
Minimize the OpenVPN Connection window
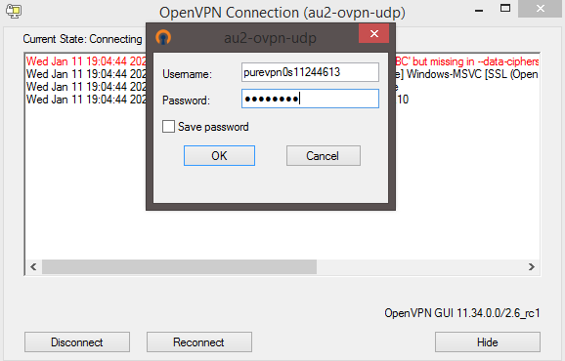(x=479, y=10)
